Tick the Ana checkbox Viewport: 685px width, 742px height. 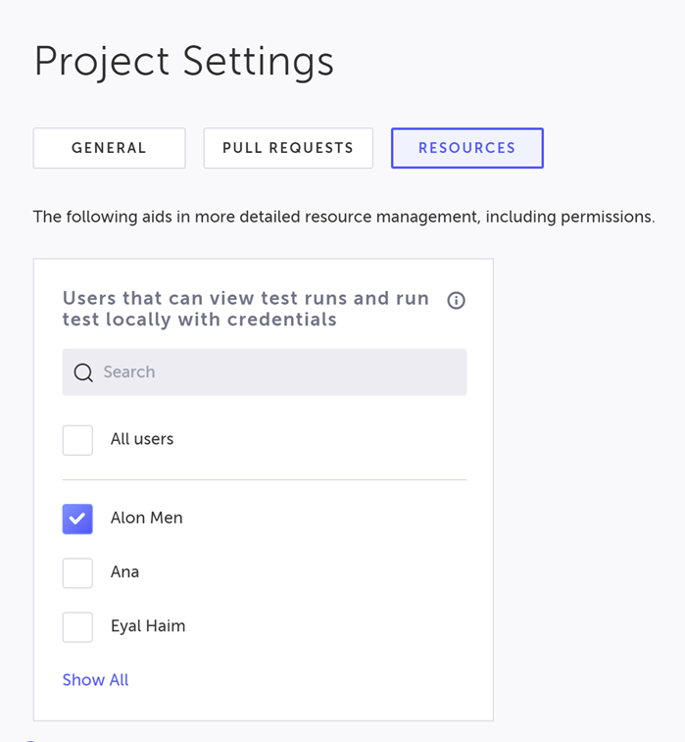77,572
